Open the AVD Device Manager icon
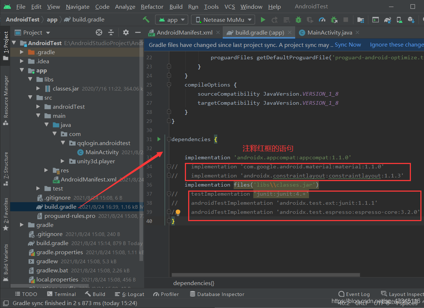Viewport: 424px width, 308px height. [x=399, y=19]
